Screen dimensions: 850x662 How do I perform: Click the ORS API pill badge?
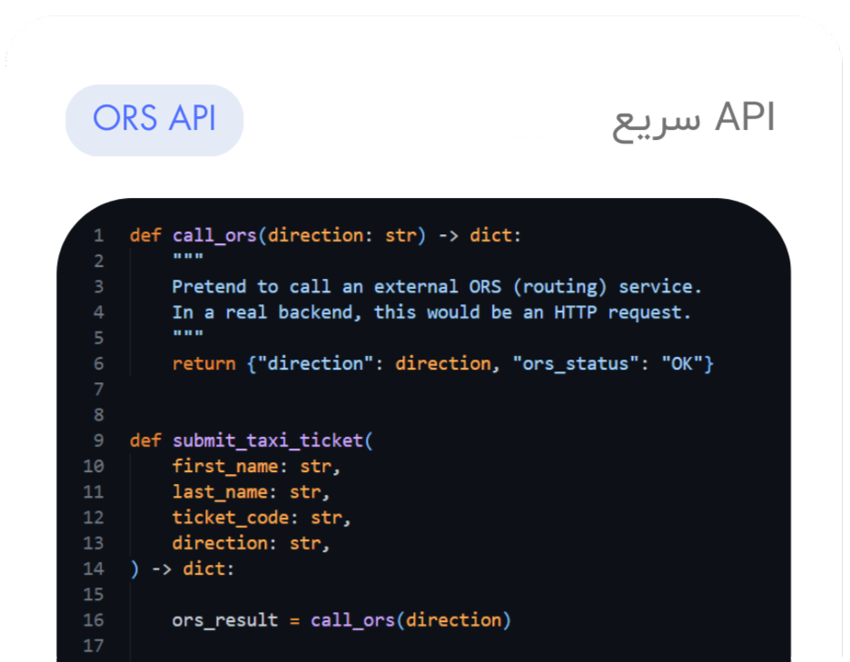tap(154, 120)
